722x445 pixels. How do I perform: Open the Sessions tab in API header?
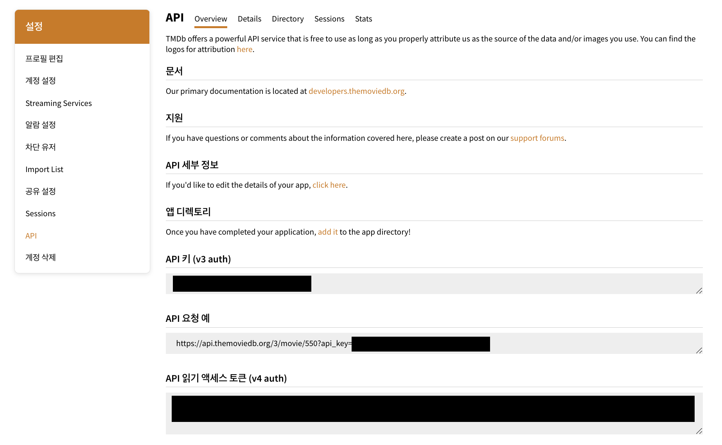coord(329,19)
